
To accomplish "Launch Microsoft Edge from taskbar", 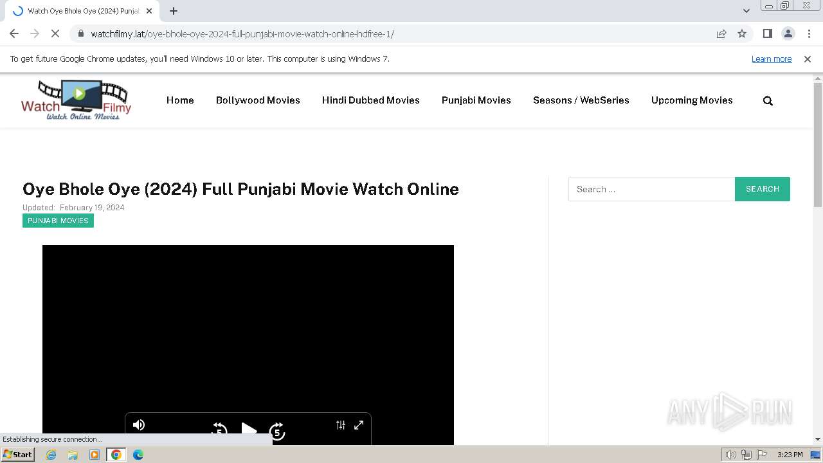I will coord(138,455).
